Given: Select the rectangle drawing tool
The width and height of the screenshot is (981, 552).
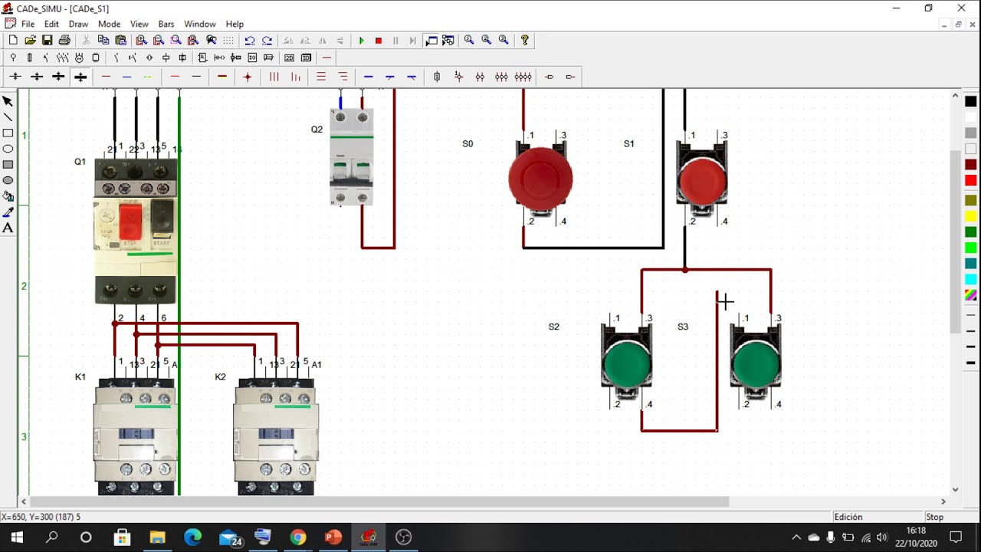Looking at the screenshot, I should pos(8,133).
